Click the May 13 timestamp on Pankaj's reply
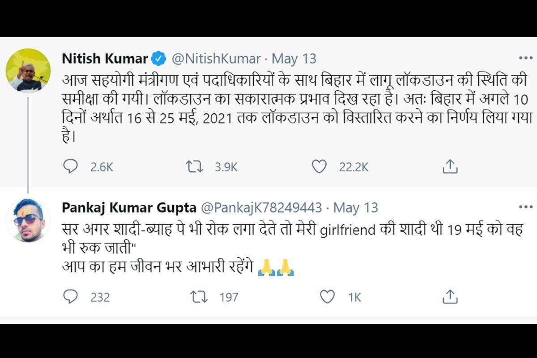Viewport: 537px width, 358px height. click(356, 208)
